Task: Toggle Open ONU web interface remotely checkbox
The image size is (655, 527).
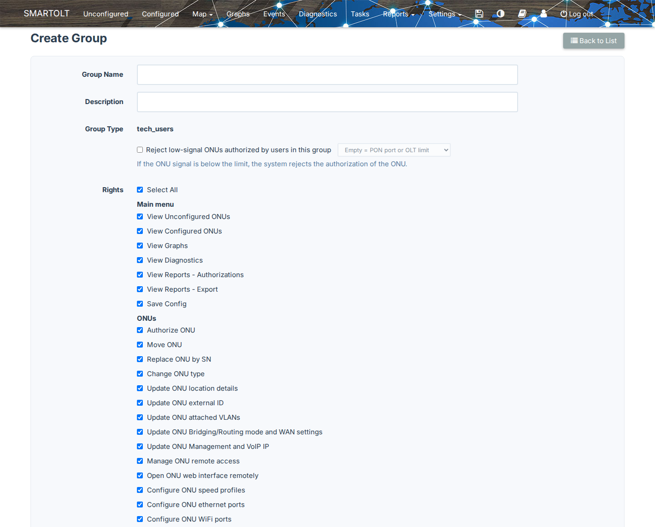Action: pos(140,476)
